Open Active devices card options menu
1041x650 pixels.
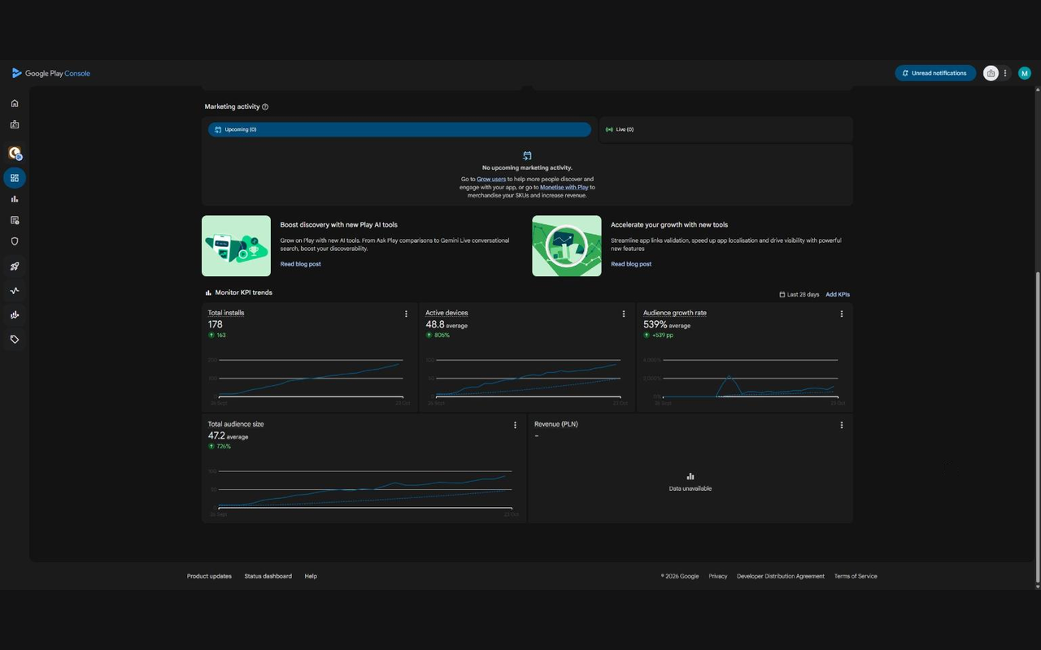[x=624, y=314]
